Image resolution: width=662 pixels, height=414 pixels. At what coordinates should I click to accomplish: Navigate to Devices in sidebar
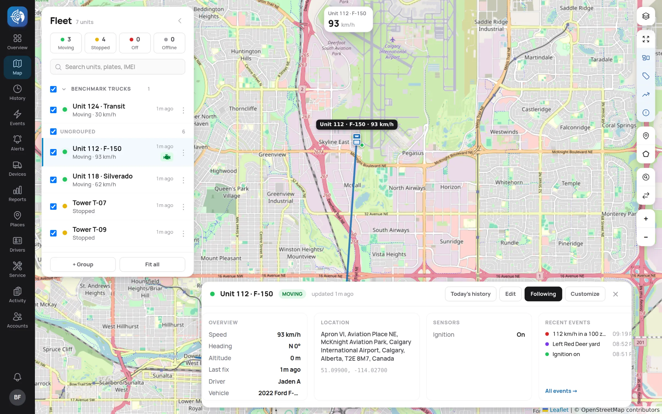click(17, 169)
